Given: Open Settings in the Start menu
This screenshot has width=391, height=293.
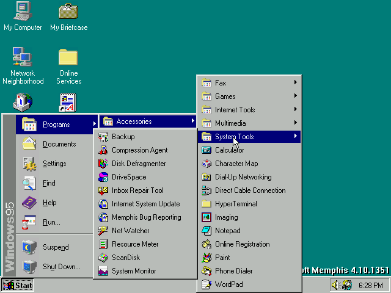Looking at the screenshot, I should [x=54, y=164].
